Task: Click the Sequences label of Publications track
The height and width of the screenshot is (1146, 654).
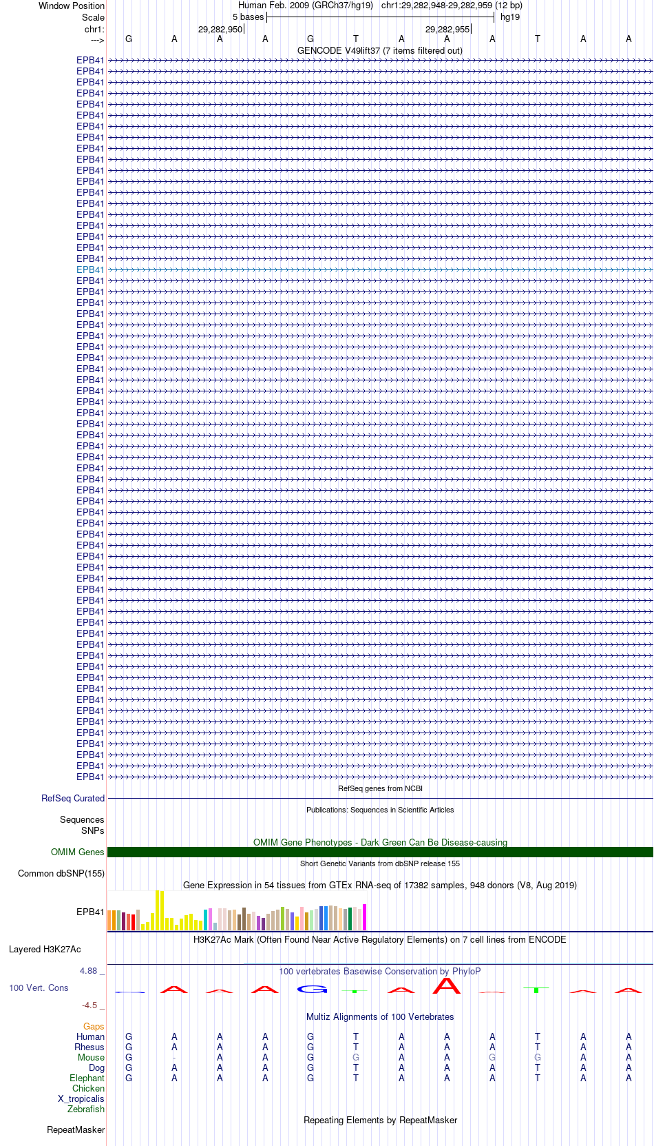Action: [82, 819]
